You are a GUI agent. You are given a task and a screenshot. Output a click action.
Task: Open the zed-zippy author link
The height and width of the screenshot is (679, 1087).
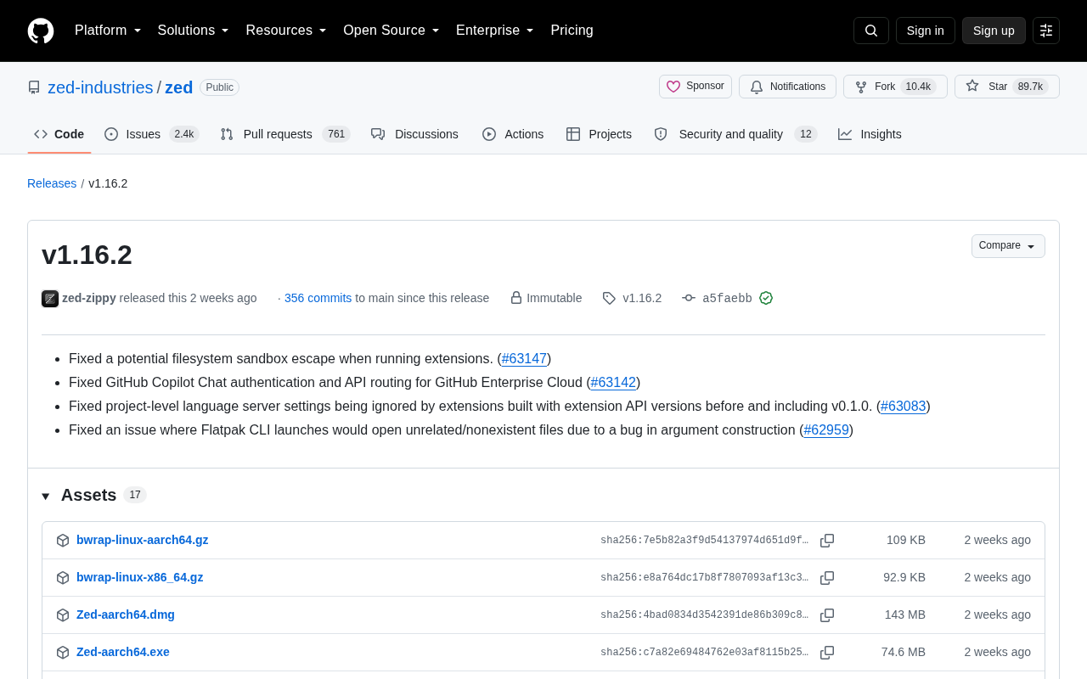(x=89, y=298)
